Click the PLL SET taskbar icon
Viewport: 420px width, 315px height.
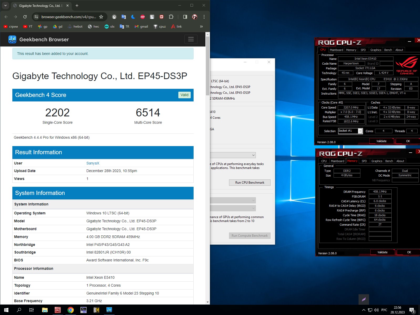[84, 310]
